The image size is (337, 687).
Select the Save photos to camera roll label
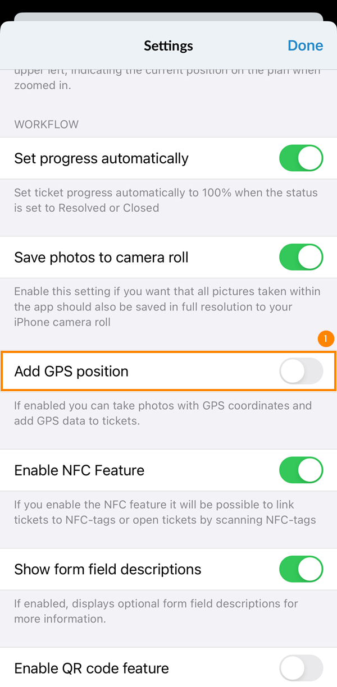pos(101,258)
